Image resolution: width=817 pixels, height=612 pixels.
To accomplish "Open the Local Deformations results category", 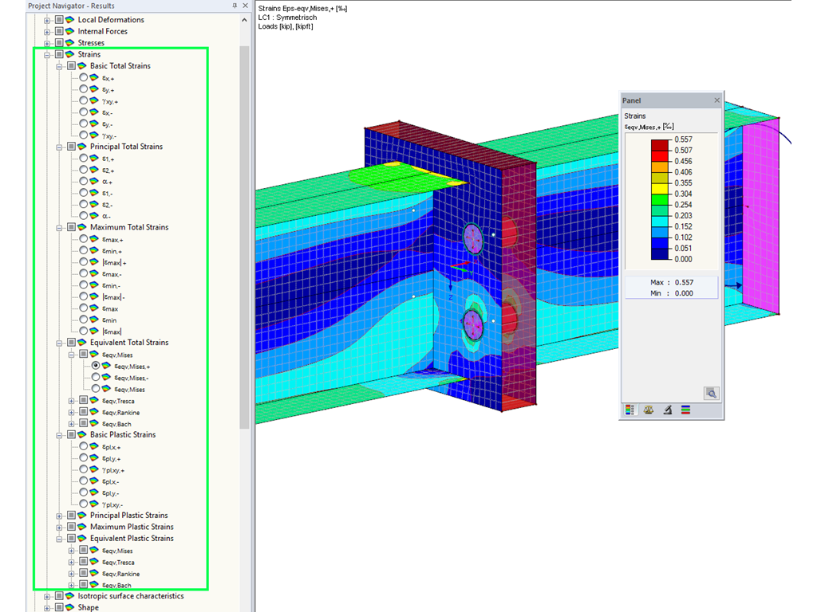I will [x=45, y=20].
